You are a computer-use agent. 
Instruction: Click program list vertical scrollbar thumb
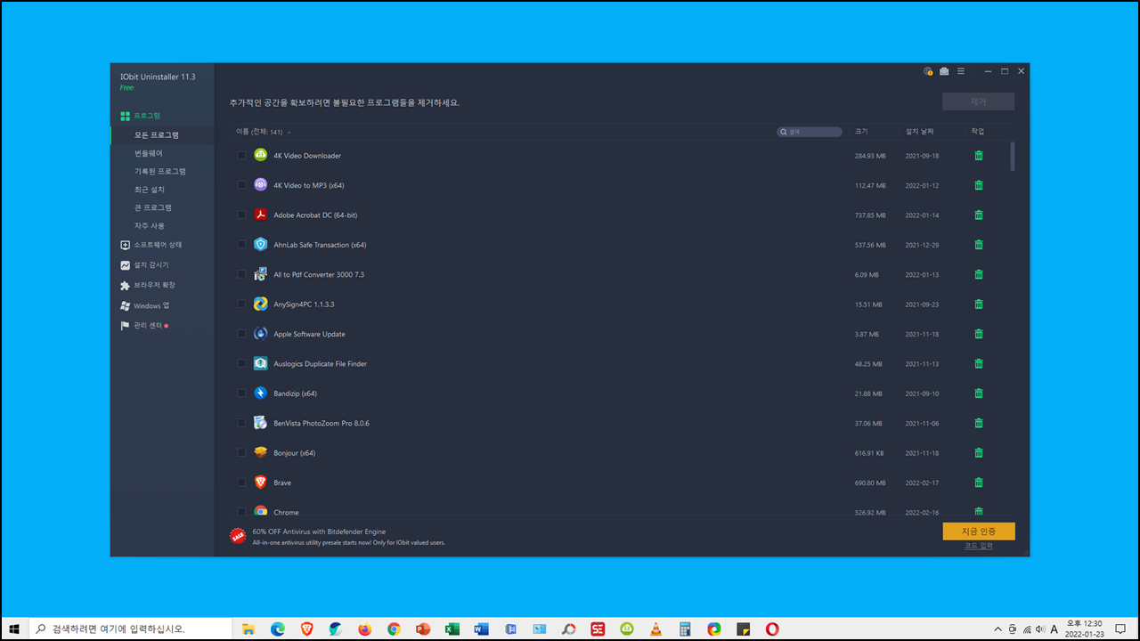point(1013,156)
